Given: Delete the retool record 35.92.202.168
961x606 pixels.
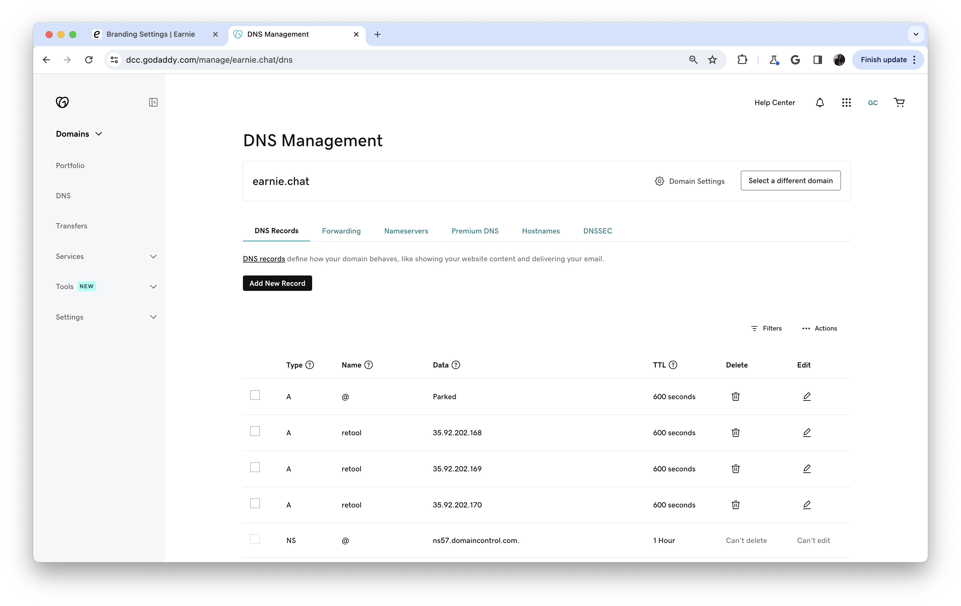Looking at the screenshot, I should (736, 432).
